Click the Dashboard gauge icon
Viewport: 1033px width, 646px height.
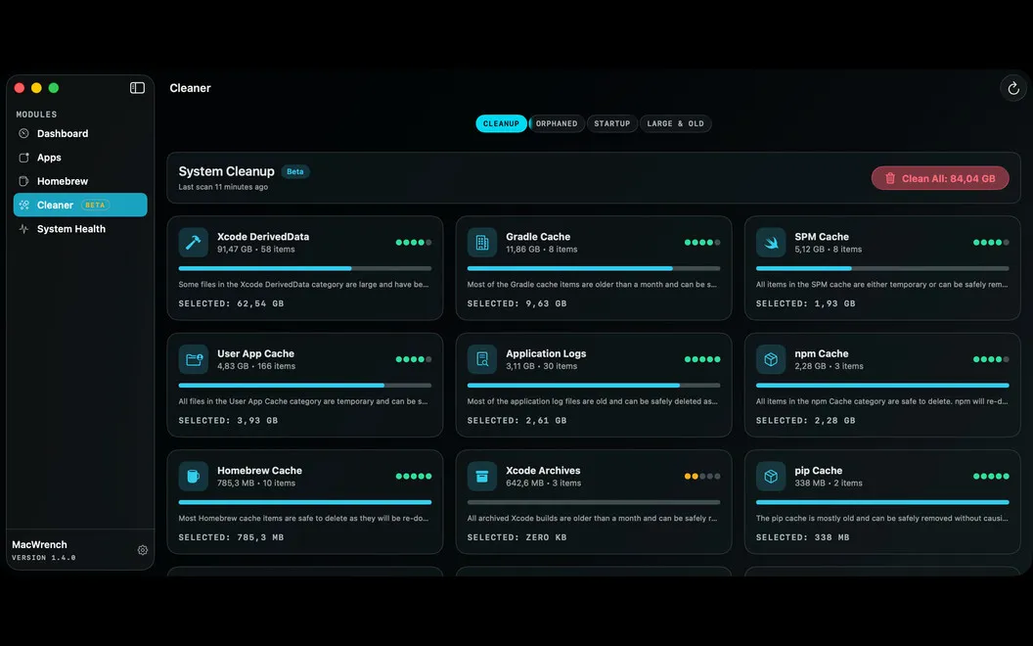(23, 133)
